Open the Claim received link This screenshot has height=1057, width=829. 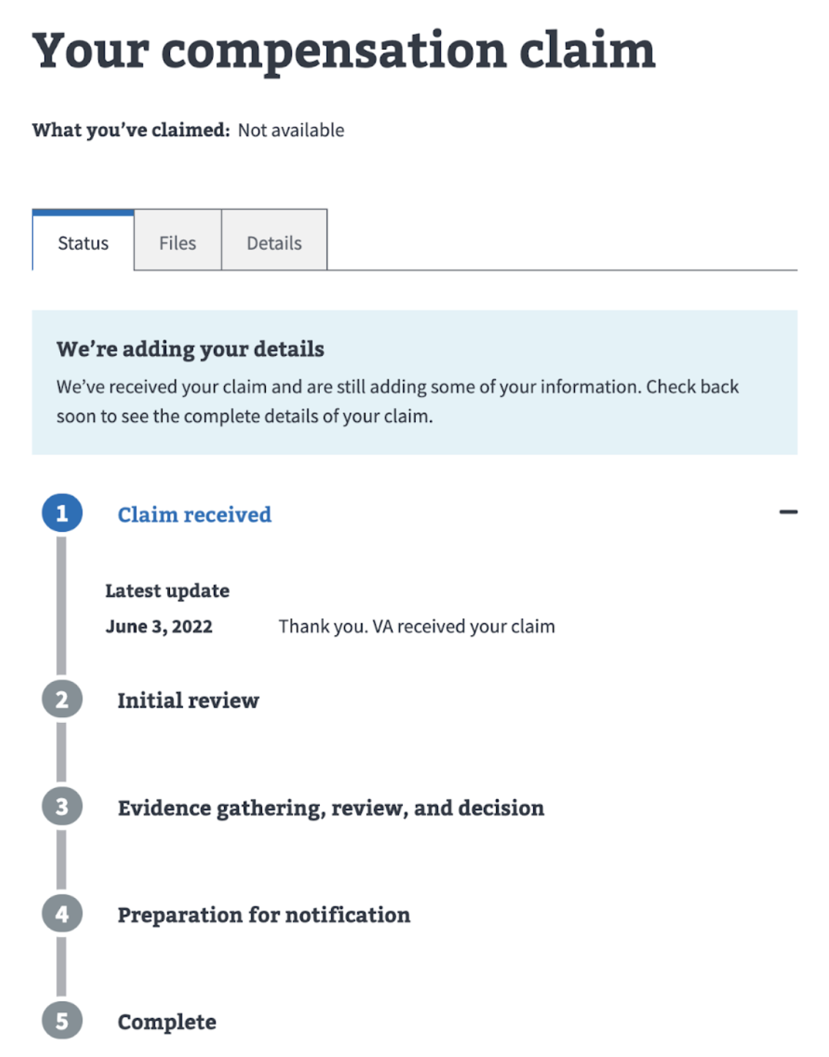pos(195,514)
